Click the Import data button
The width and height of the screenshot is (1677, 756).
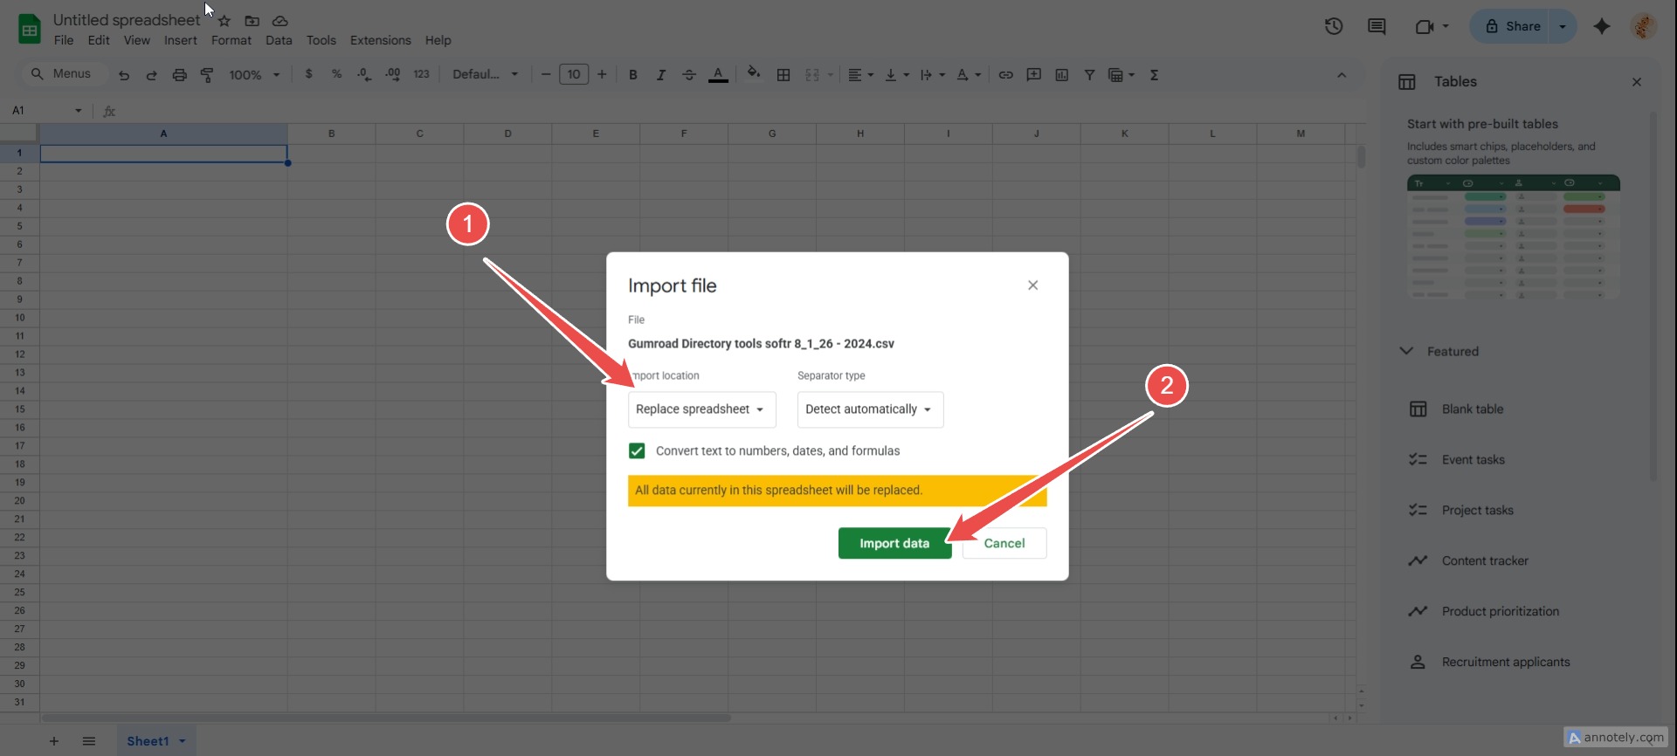[894, 543]
